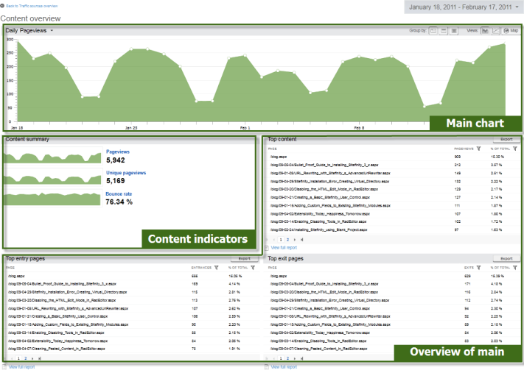Select third Group by icon

(x=454, y=31)
